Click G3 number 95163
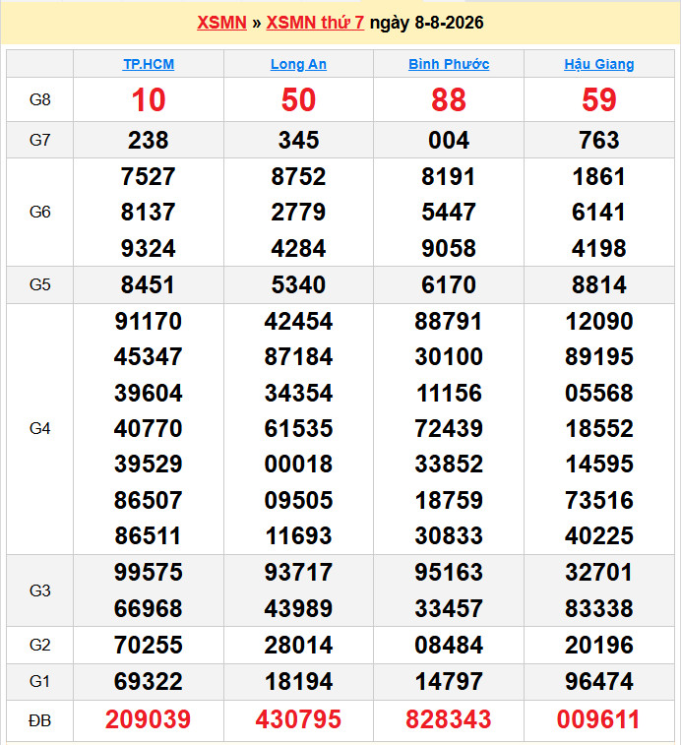The height and width of the screenshot is (745, 681). click(449, 572)
